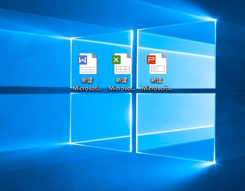Click the green X badge on spreadsheet icon
This screenshot has width=245, height=191.
pyautogui.click(x=116, y=60)
